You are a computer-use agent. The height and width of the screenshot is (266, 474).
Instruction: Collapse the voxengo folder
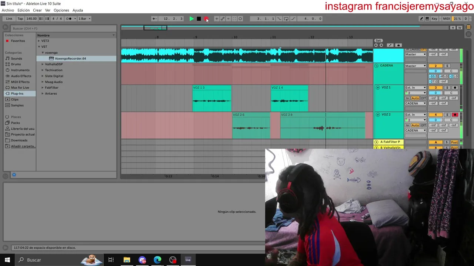coord(43,52)
